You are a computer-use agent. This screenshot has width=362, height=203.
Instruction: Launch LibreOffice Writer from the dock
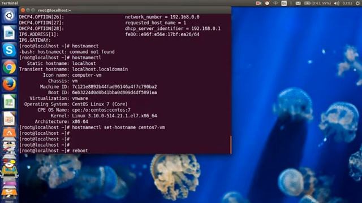(x=9, y=33)
